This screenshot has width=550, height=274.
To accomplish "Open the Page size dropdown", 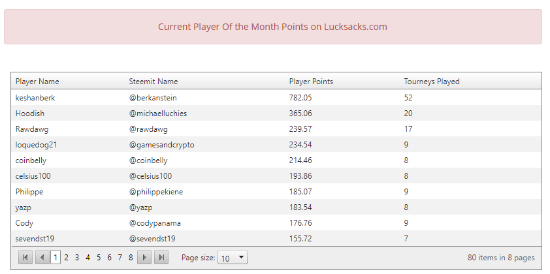I will (x=233, y=258).
